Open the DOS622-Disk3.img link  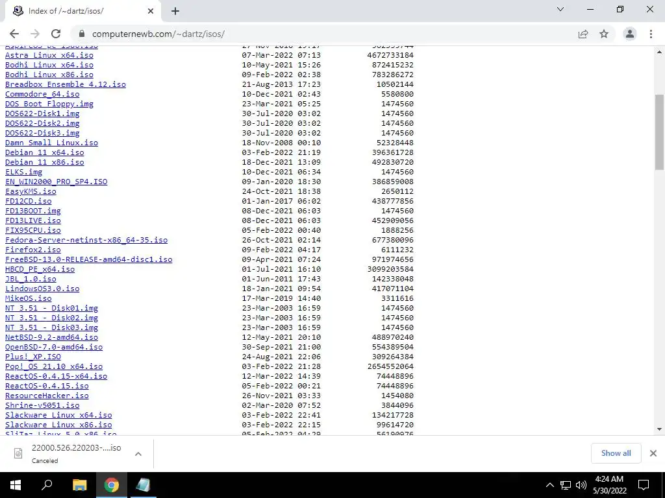click(x=42, y=133)
